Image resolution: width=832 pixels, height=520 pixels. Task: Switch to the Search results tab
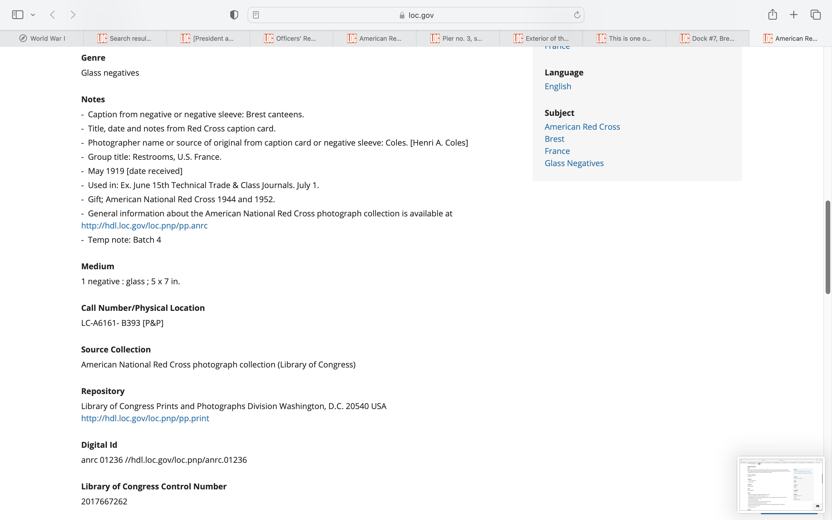pos(125,38)
